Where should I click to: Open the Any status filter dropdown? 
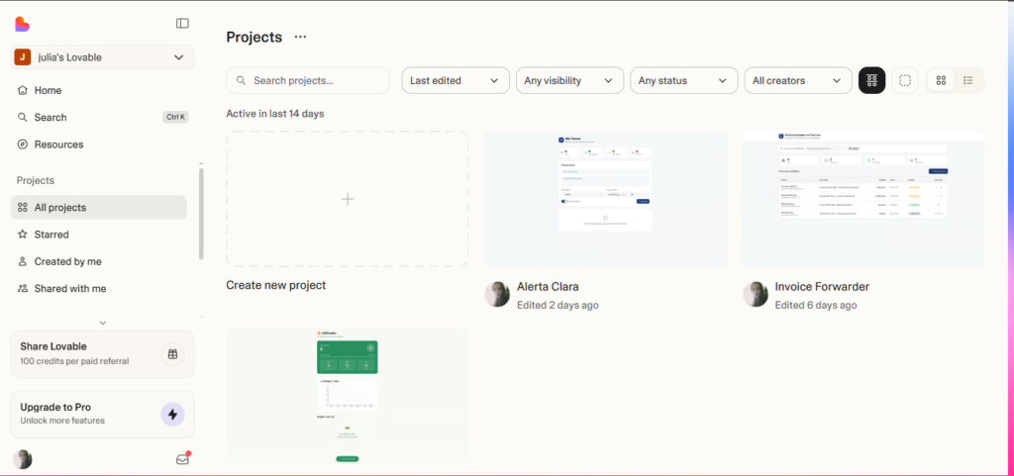point(684,80)
